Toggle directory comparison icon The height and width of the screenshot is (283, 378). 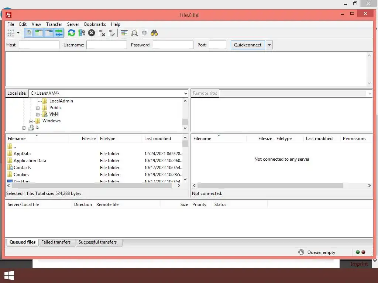pos(134,33)
